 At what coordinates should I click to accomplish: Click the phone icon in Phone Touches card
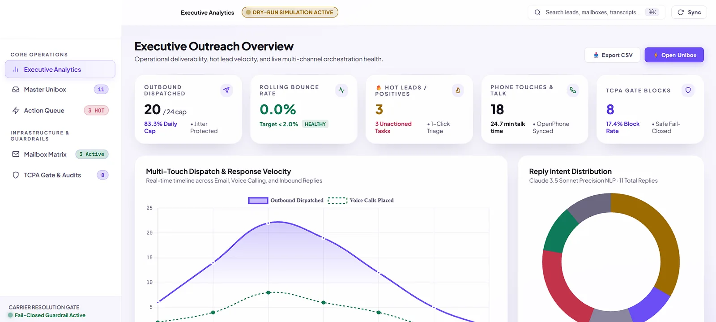(573, 90)
